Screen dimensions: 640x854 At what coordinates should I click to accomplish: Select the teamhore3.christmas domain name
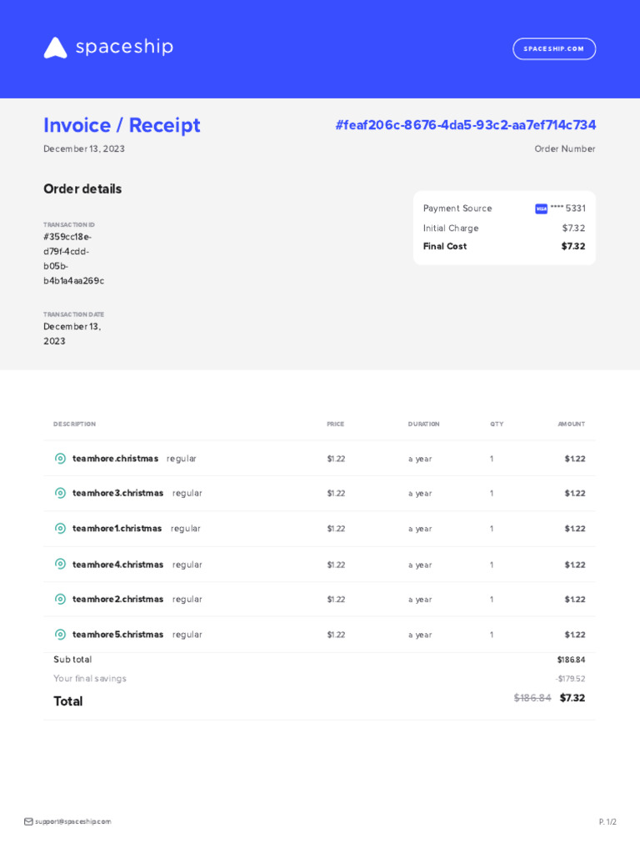coord(117,493)
